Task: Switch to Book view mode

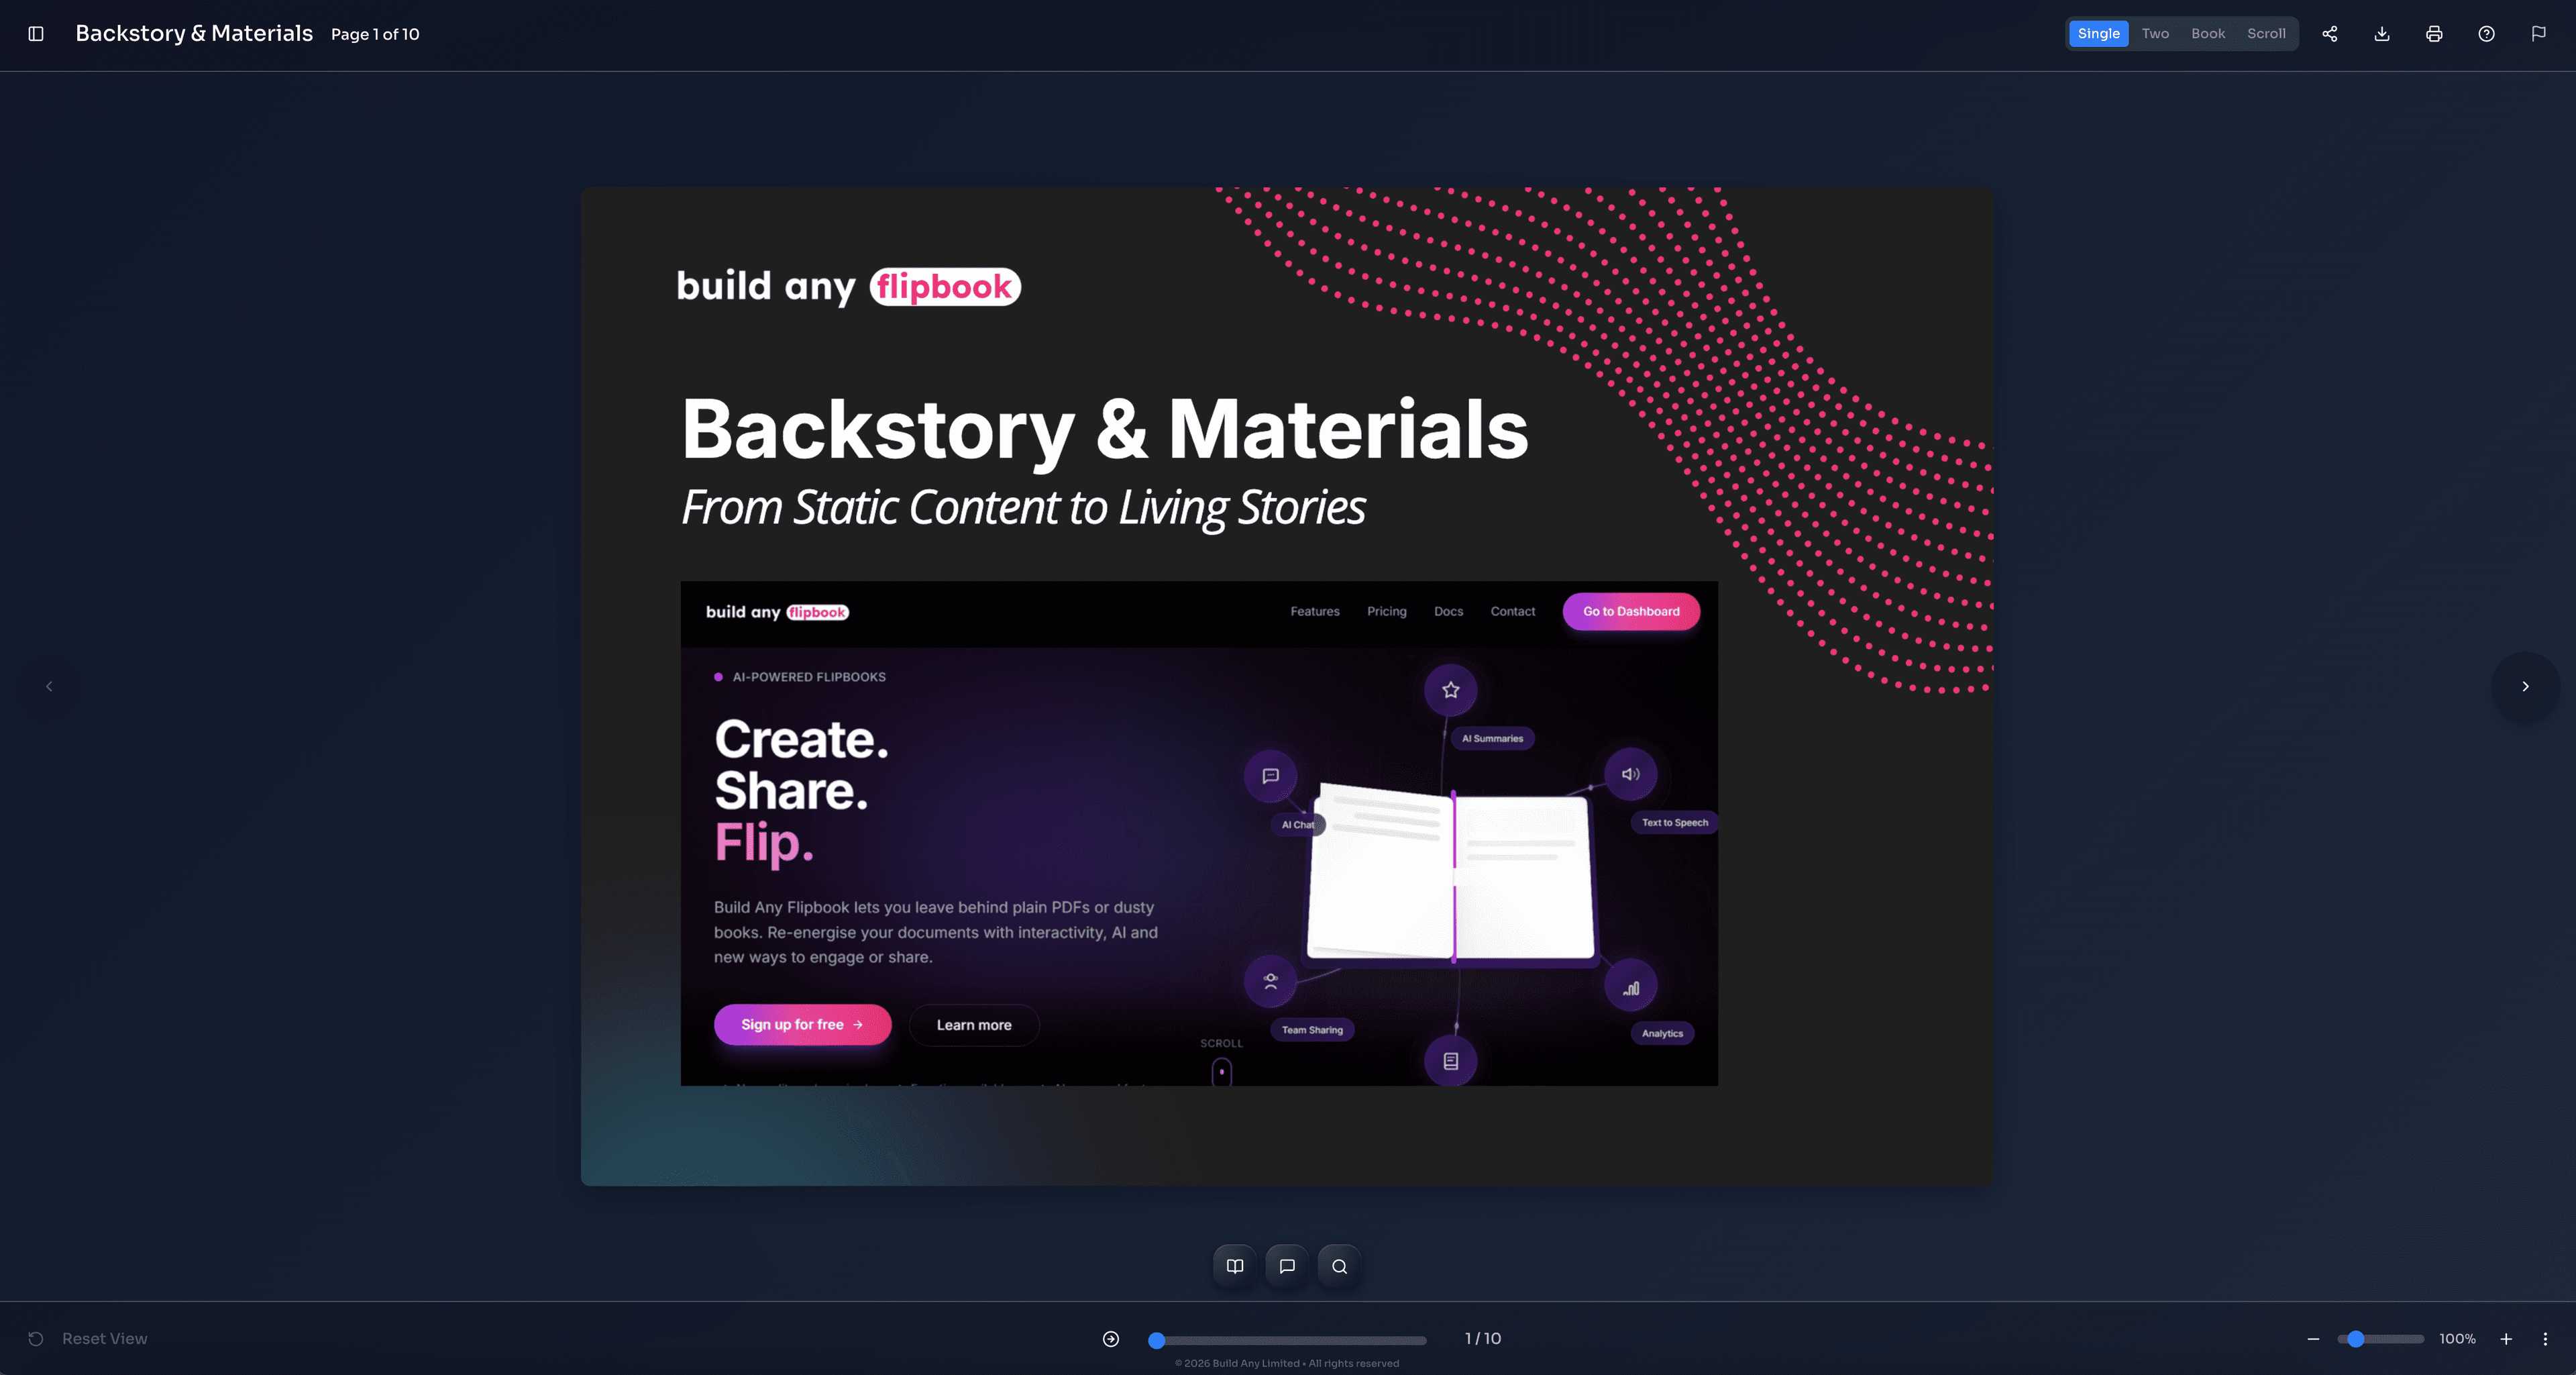Action: [x=2208, y=34]
